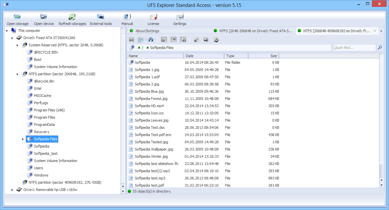This screenshot has width=389, height=210.
Task: Collapse the Drive0 Fixed ATA node
Action: [12, 38]
